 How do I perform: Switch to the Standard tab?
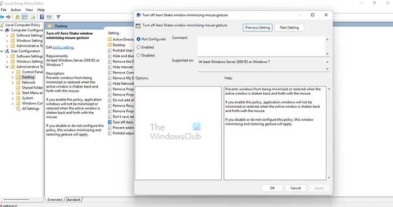(73, 200)
